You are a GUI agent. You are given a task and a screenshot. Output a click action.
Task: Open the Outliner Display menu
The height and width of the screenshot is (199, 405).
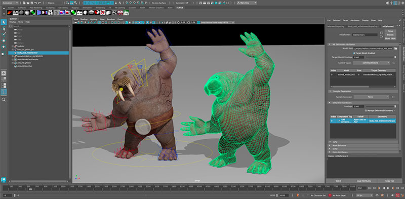coord(13,22)
